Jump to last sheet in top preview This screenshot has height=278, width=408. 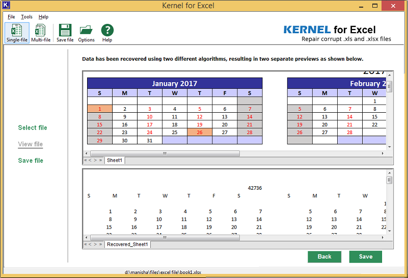pos(100,160)
